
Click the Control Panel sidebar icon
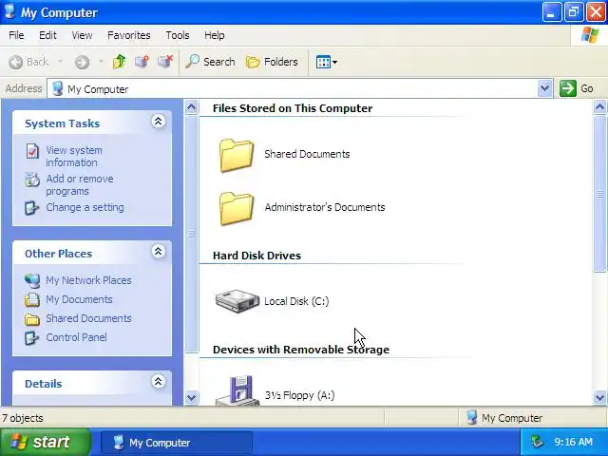tap(31, 338)
